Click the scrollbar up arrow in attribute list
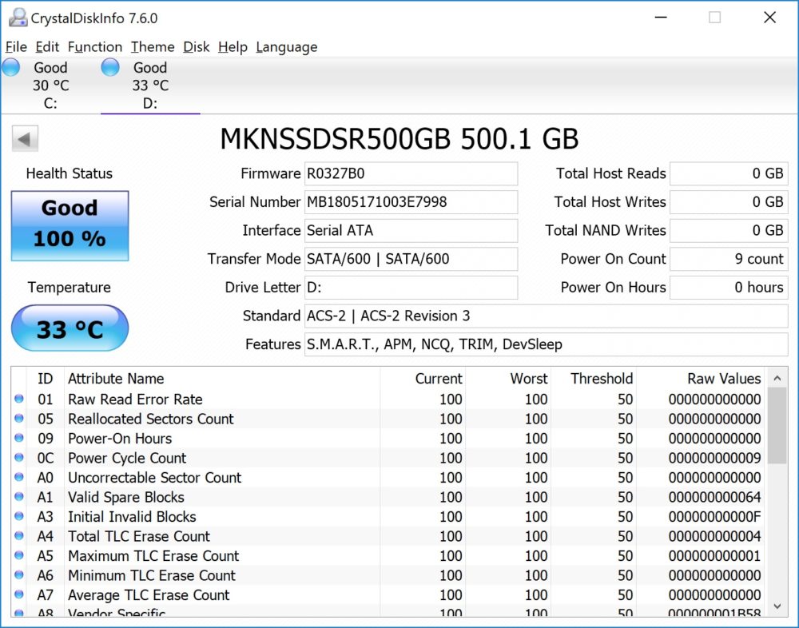Screen dimensions: 799x628 [777, 378]
